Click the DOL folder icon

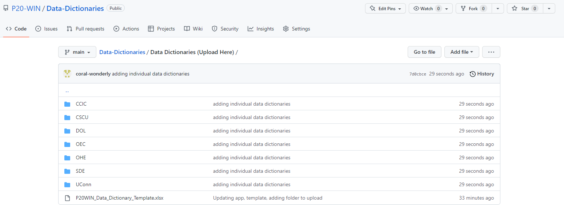pyautogui.click(x=67, y=131)
